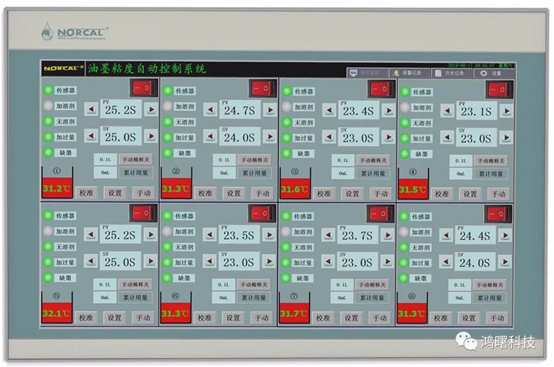Click 手动稀释关 button in channel ④
The image size is (554, 367).
click(x=491, y=161)
